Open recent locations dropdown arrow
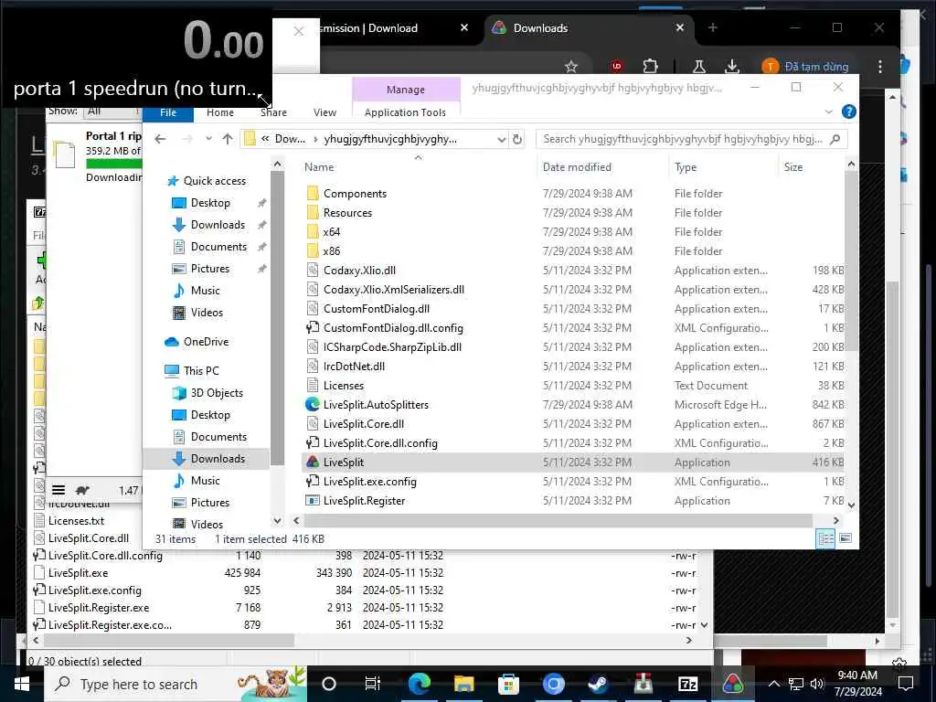 208,139
